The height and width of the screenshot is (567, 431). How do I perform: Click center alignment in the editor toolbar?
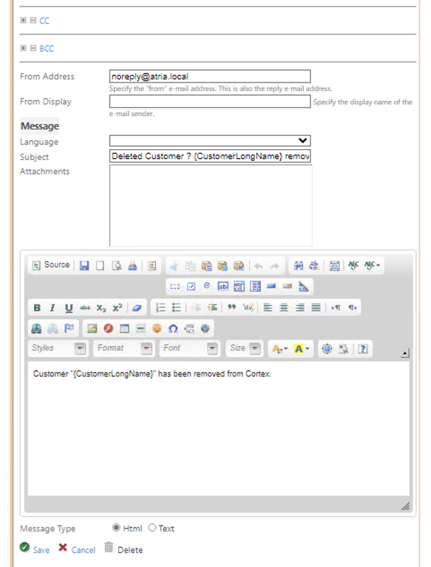283,307
